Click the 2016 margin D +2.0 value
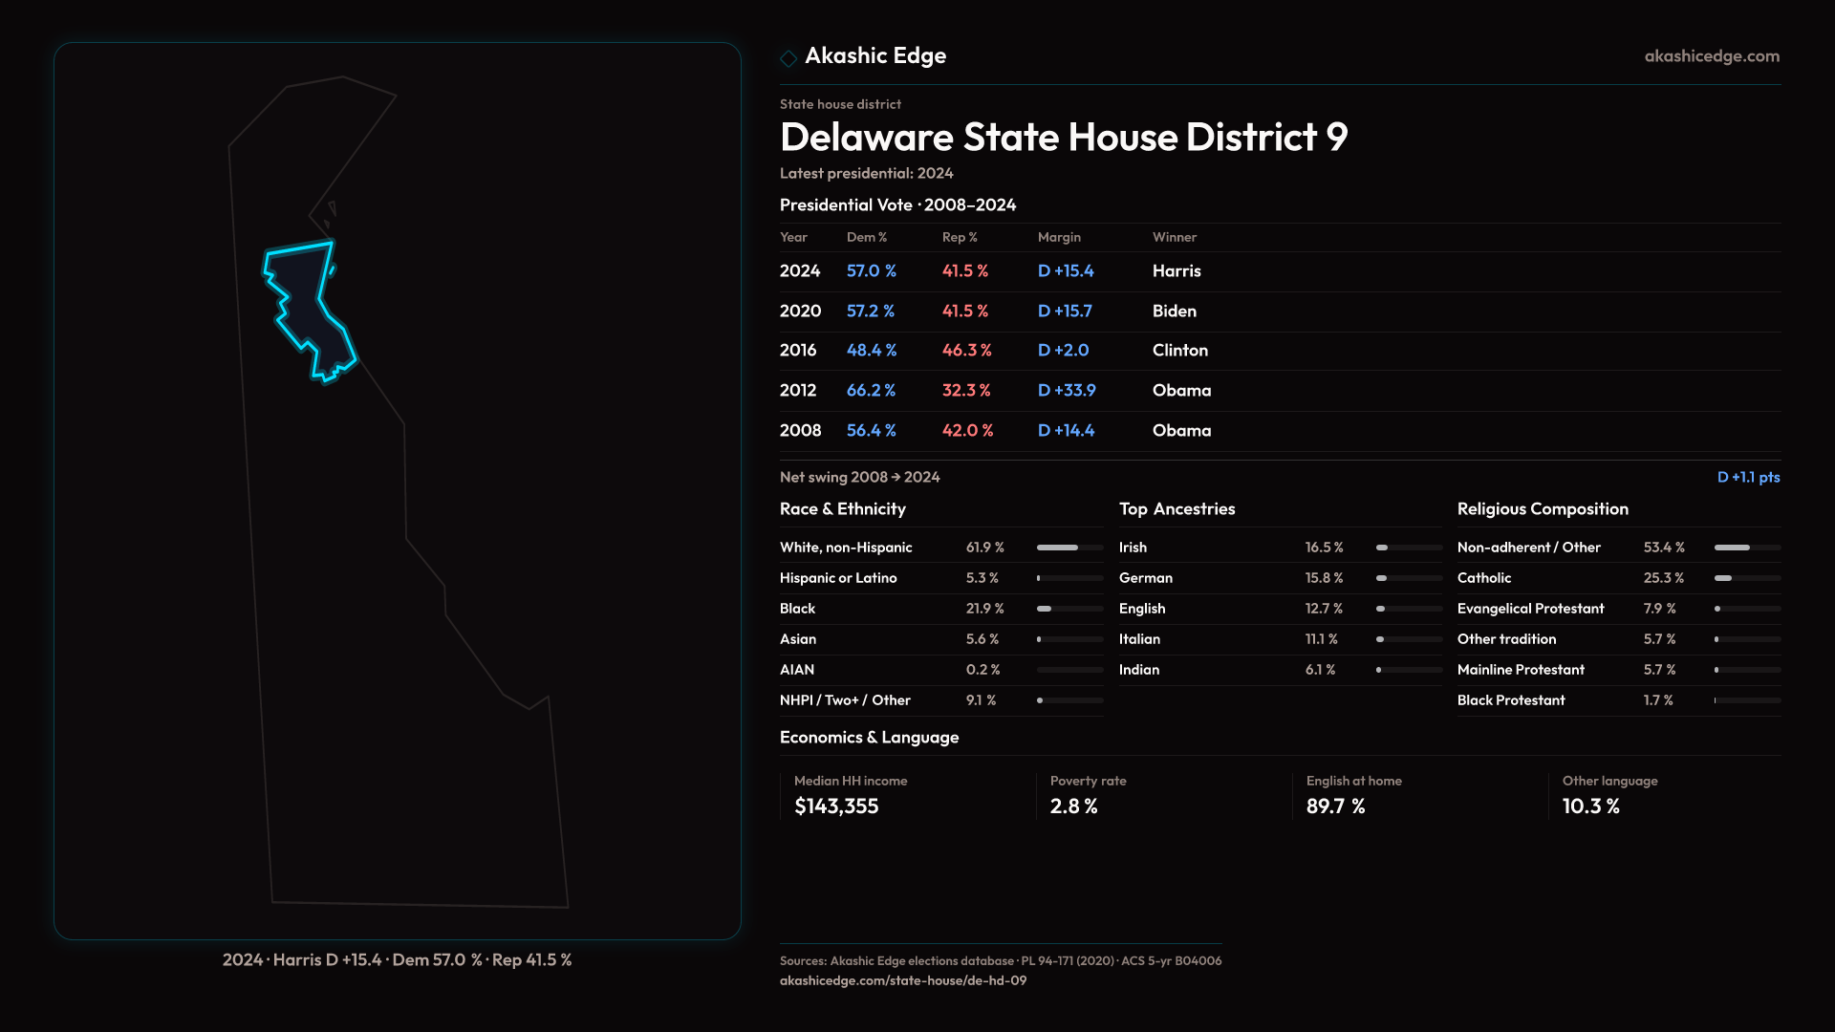1835x1032 pixels. tap(1063, 351)
